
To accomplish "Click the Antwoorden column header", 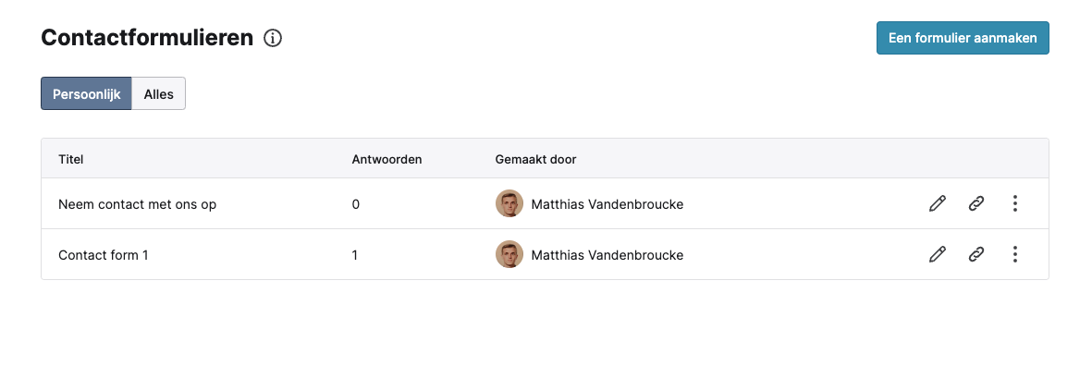I will coord(386,159).
